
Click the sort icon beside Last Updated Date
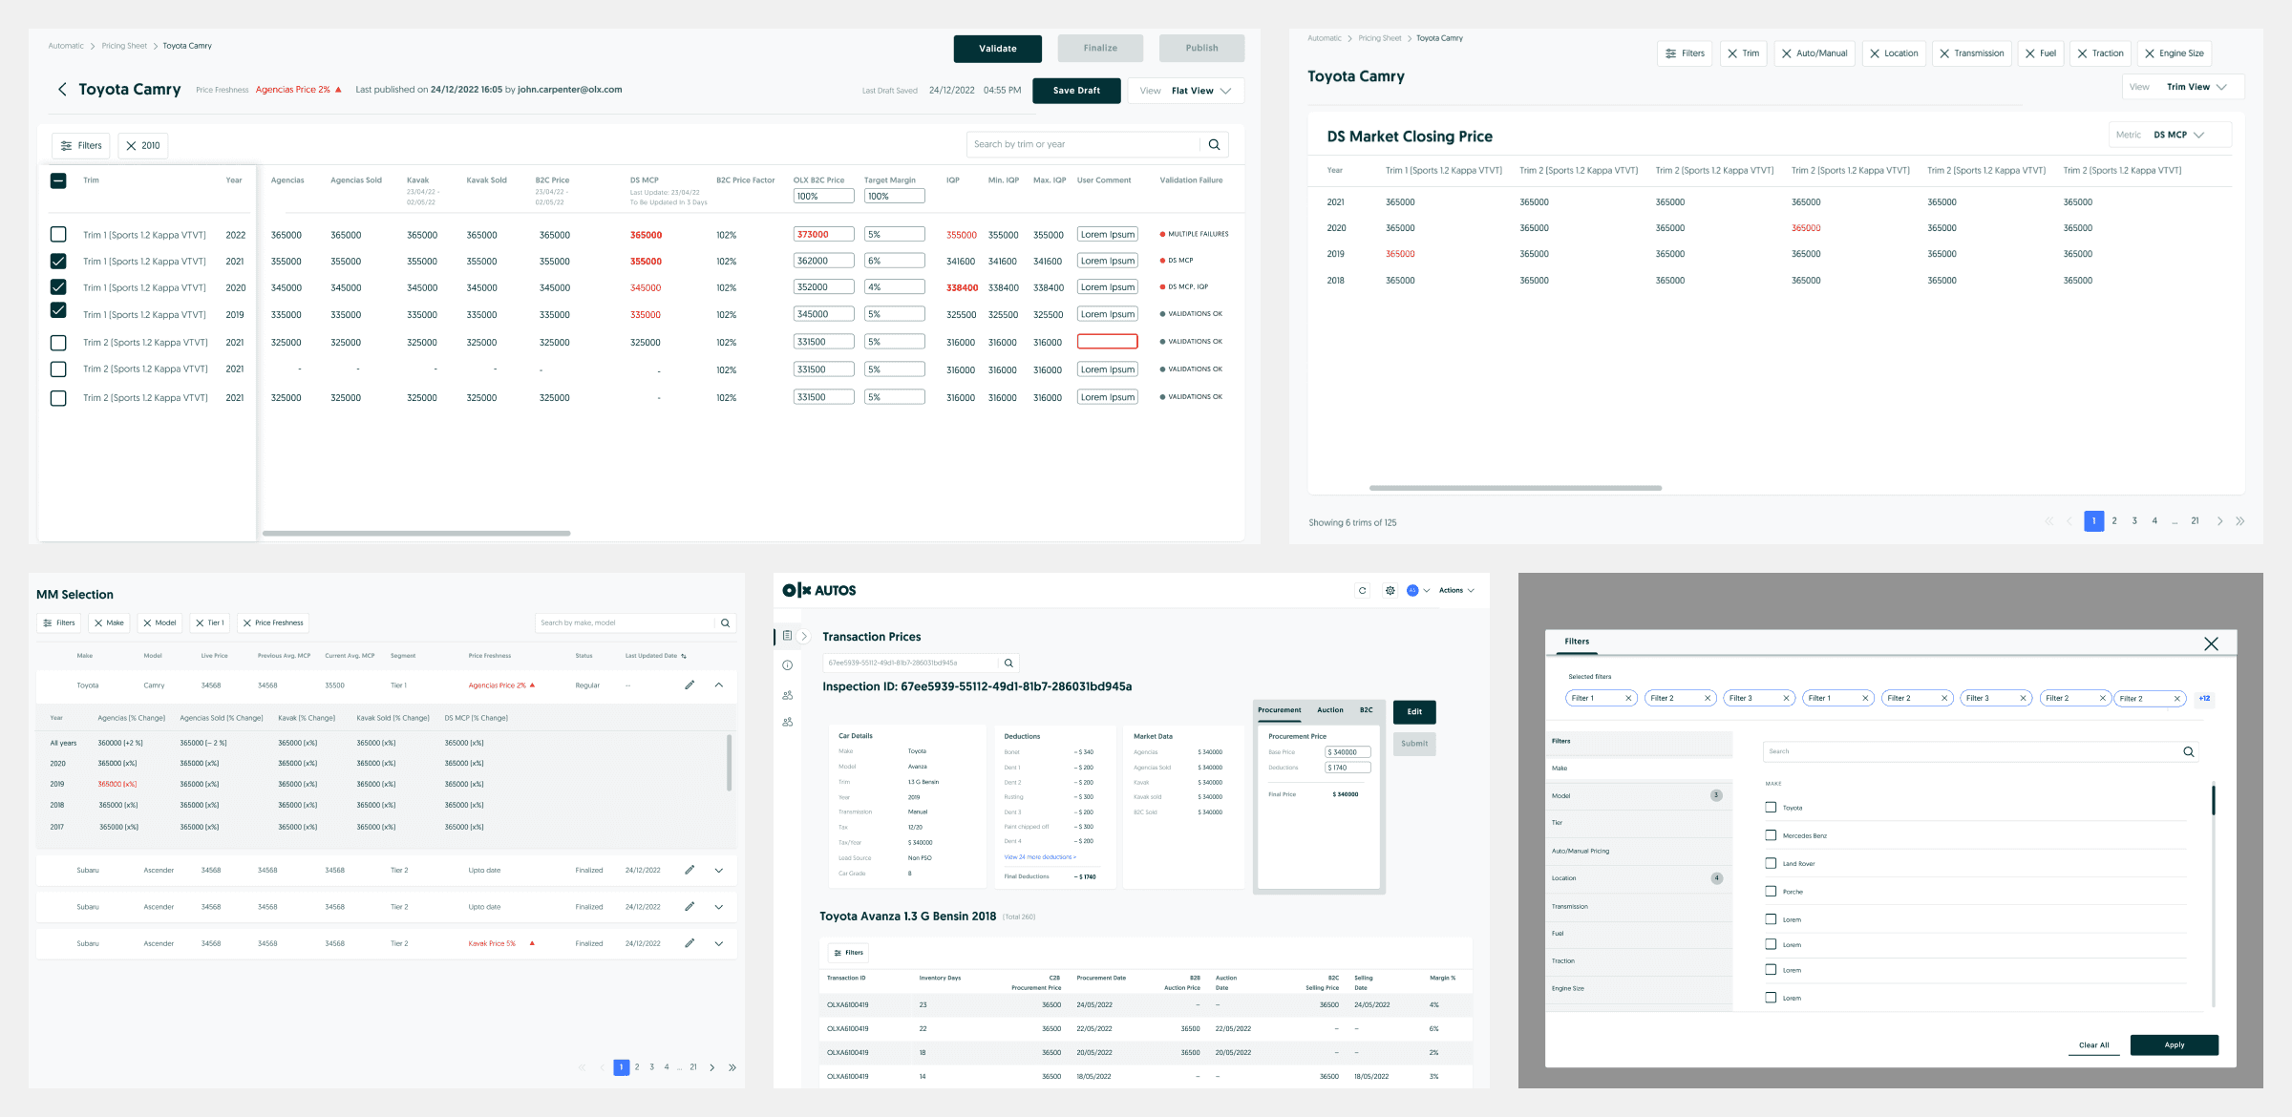click(x=684, y=656)
